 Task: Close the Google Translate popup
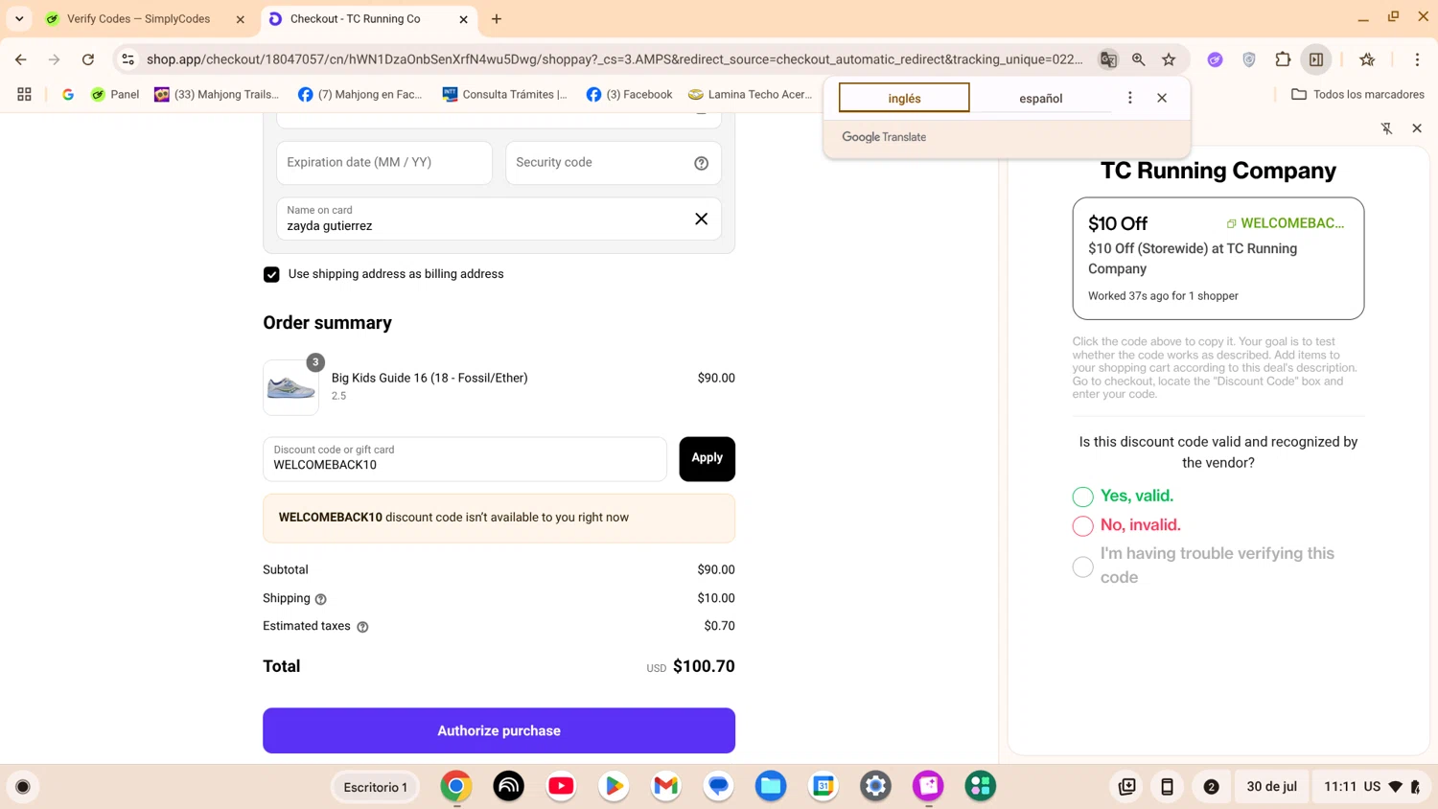(1162, 98)
